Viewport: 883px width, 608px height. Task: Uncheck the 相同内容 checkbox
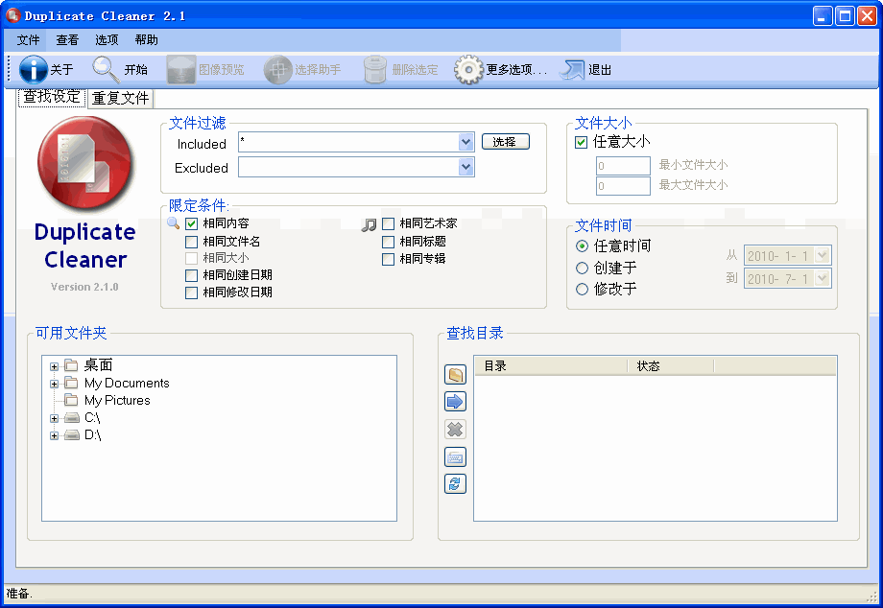point(192,223)
